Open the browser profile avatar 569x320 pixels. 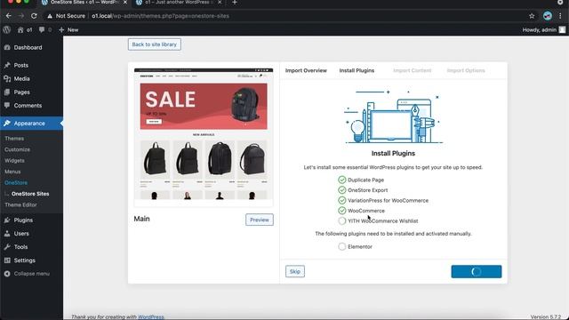click(x=548, y=16)
